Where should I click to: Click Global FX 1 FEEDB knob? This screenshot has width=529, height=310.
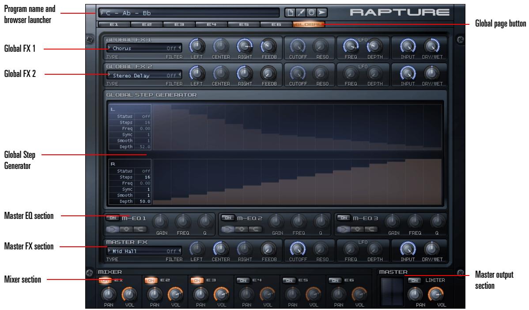coord(268,46)
